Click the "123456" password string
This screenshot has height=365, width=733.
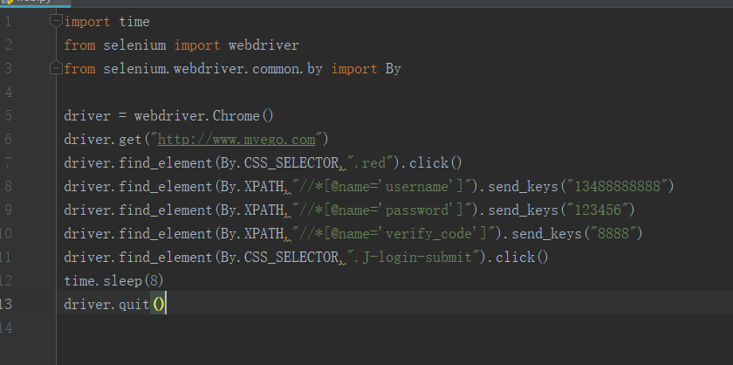point(597,210)
